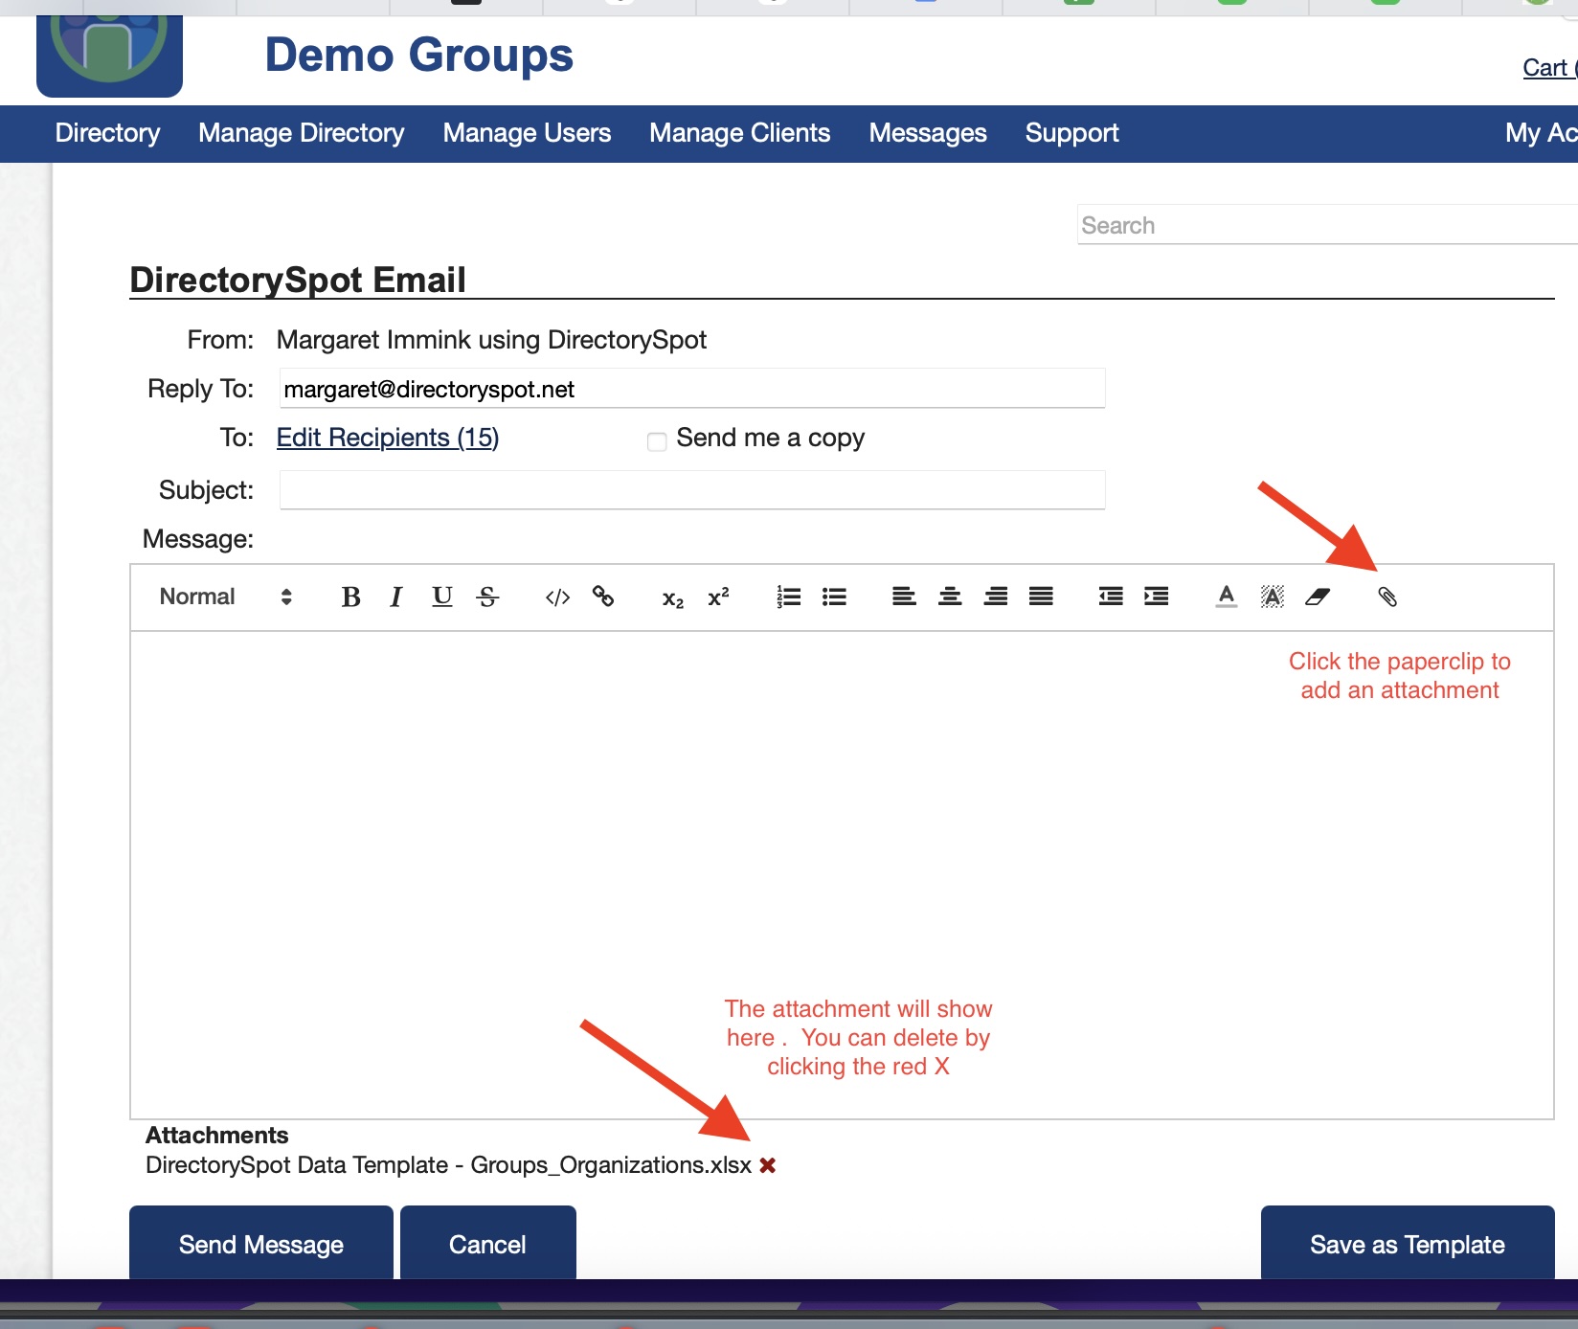The height and width of the screenshot is (1329, 1578).
Task: Apply italic formatting to message text
Action: coord(396,597)
